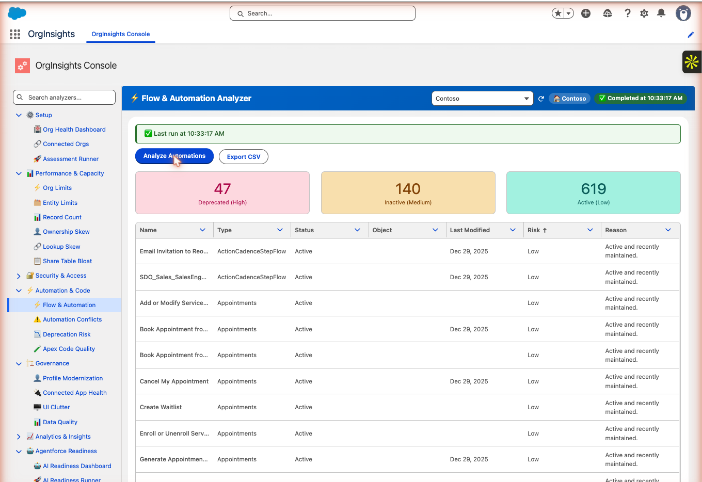This screenshot has width=702, height=482.
Task: Open AI Readiness Dashboard link
Action: point(77,466)
